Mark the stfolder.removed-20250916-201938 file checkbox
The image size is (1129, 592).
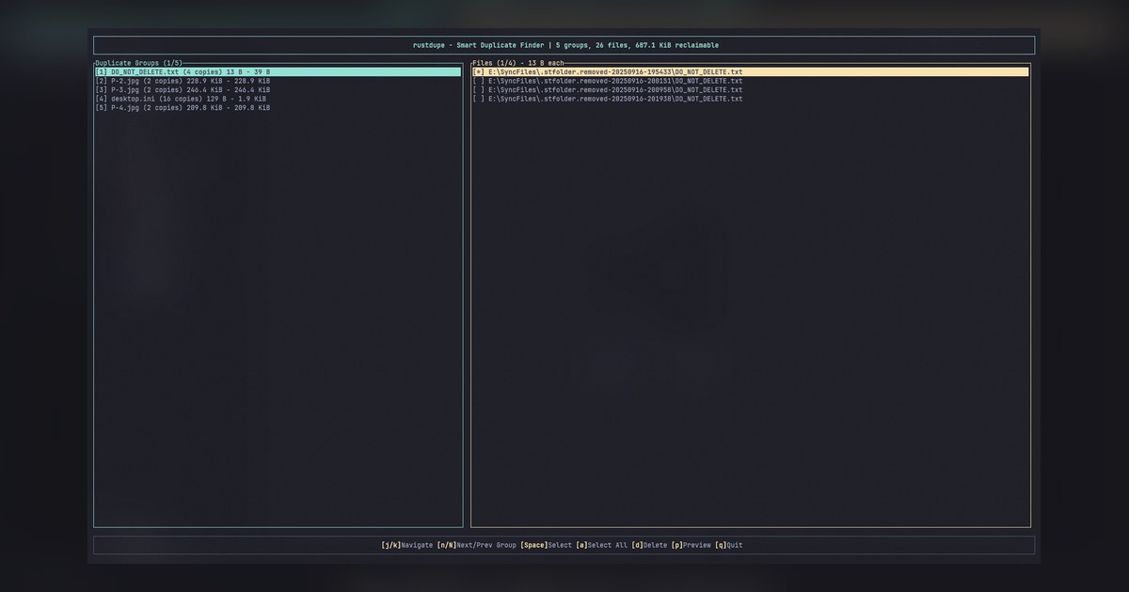point(479,99)
